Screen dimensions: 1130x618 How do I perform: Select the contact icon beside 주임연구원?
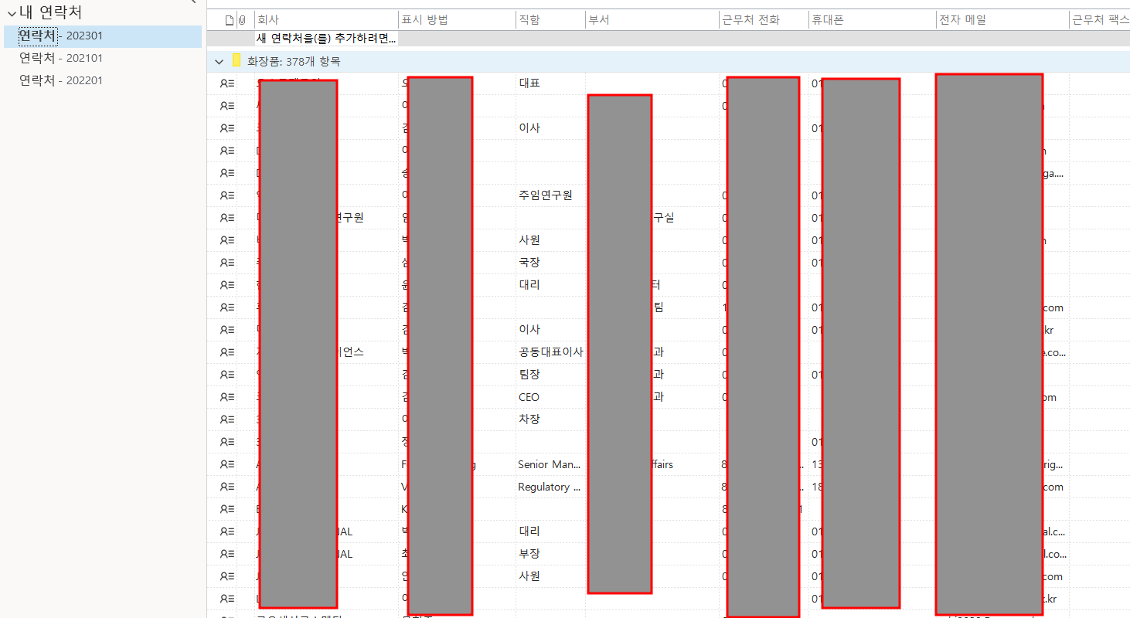[x=227, y=195]
